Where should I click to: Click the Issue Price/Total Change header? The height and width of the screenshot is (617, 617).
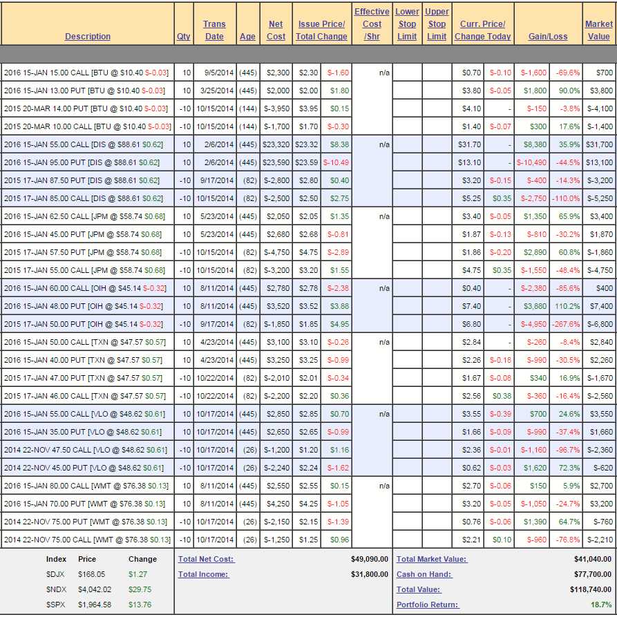[321, 30]
